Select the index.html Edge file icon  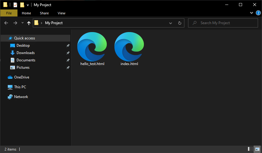click(x=129, y=47)
